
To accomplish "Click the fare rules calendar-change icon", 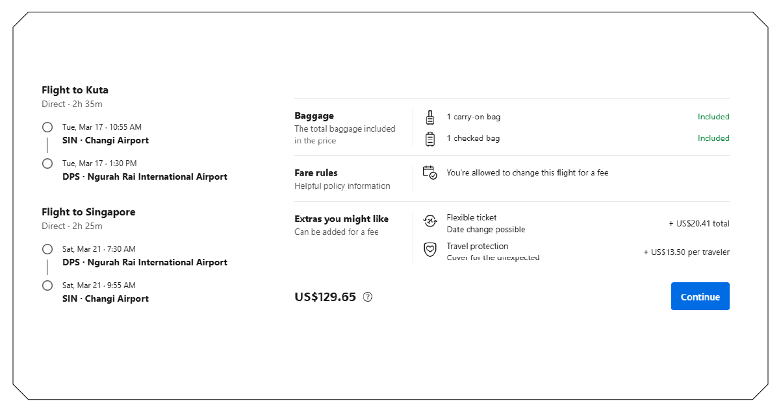I will tap(430, 173).
